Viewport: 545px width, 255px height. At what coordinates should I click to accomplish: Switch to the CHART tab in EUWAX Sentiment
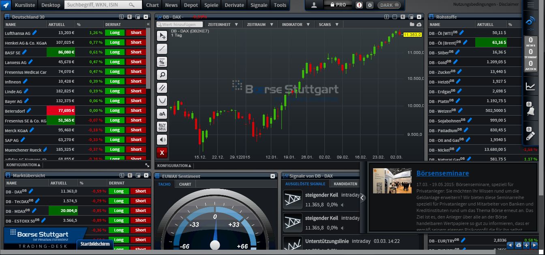[185, 184]
